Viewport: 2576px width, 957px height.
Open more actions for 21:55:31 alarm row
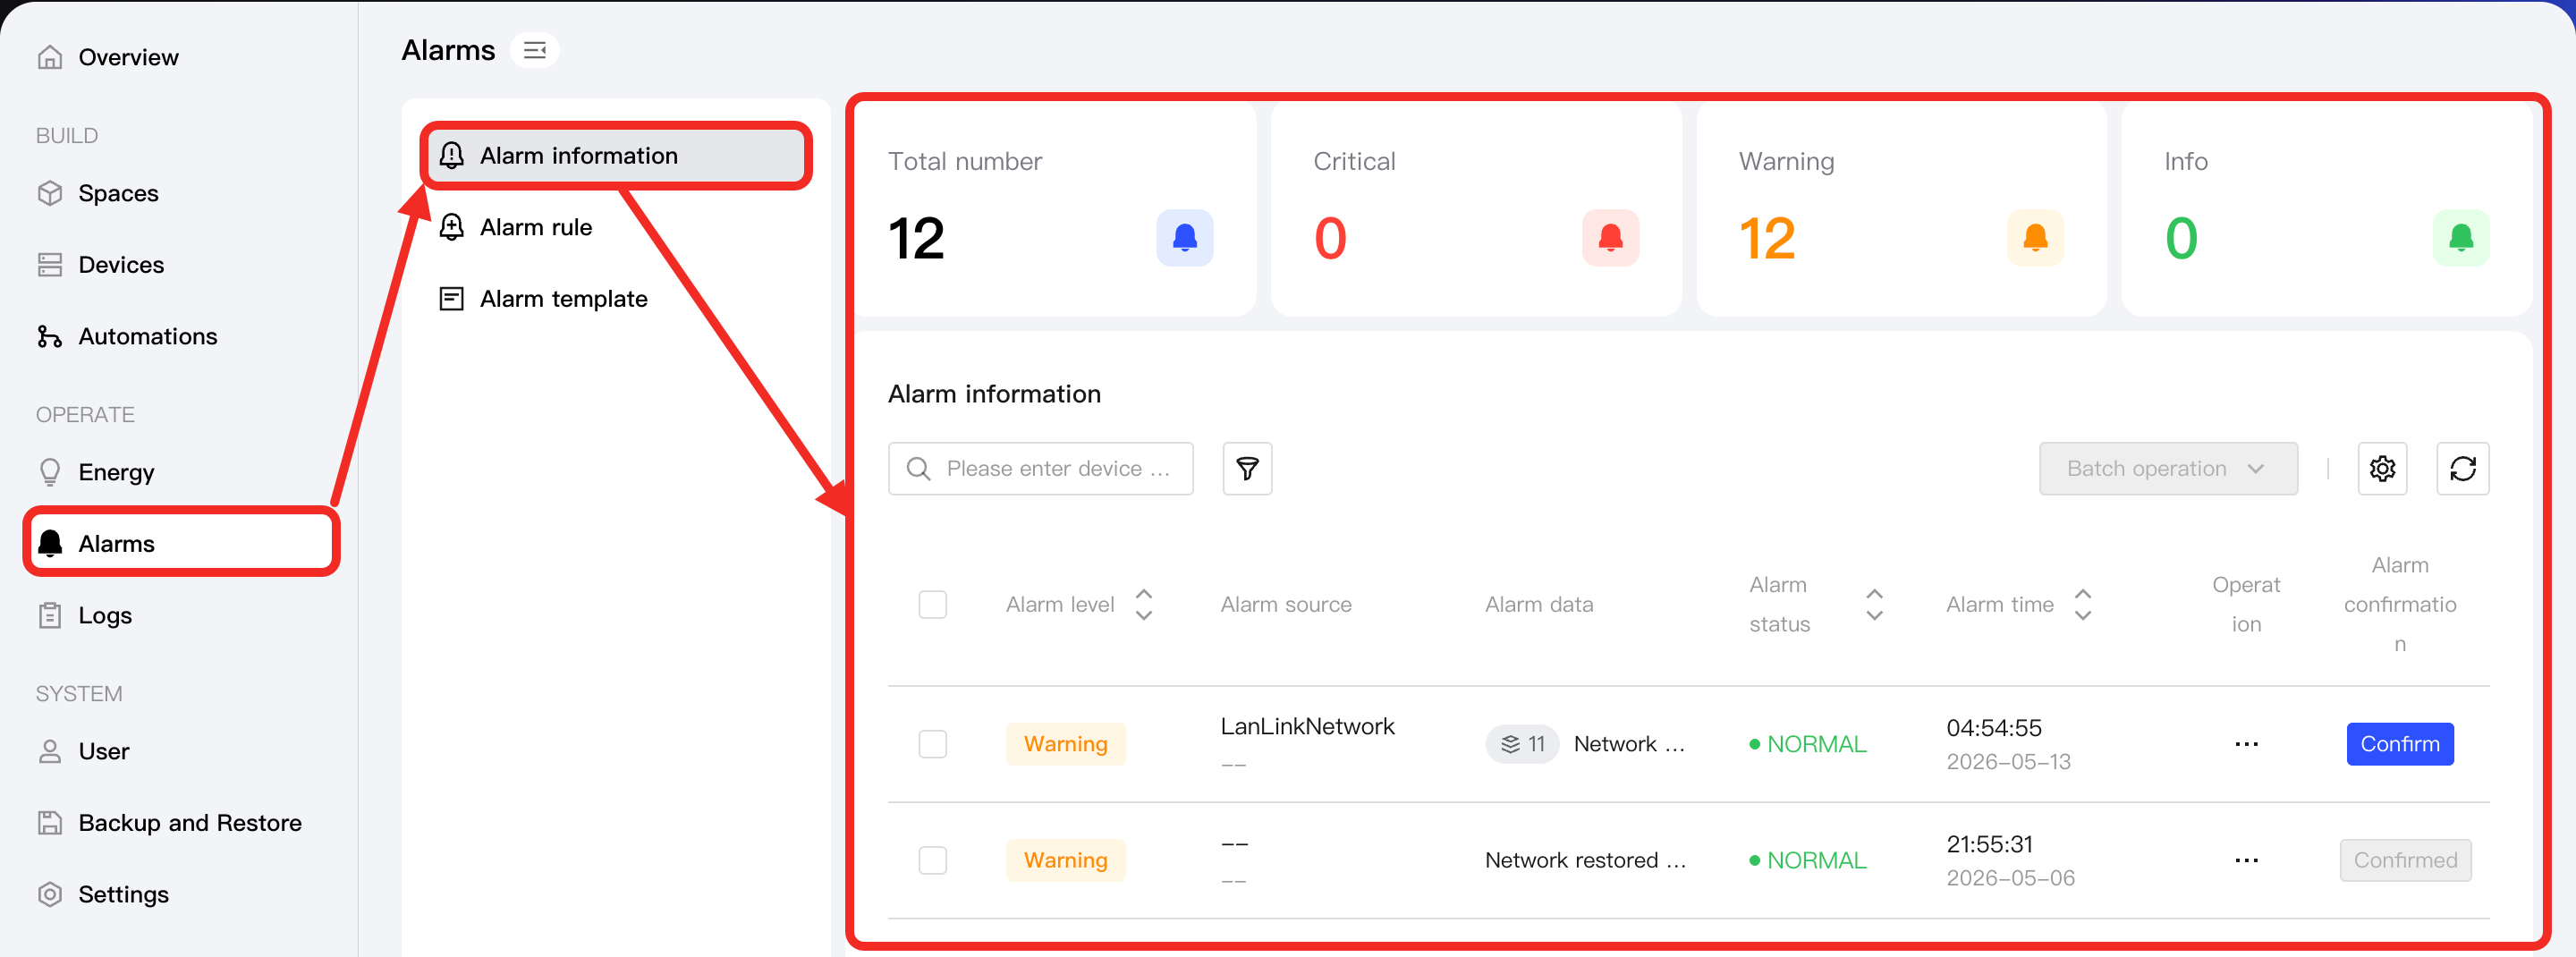click(x=2246, y=860)
